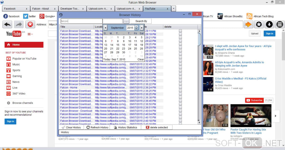Tick delete checkbox for Falcon - Home row
Viewport: 285px width, 150px height.
point(180,88)
